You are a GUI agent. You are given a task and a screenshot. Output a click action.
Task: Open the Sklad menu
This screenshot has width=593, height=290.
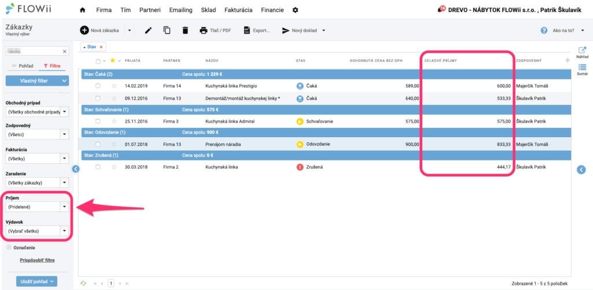click(208, 10)
